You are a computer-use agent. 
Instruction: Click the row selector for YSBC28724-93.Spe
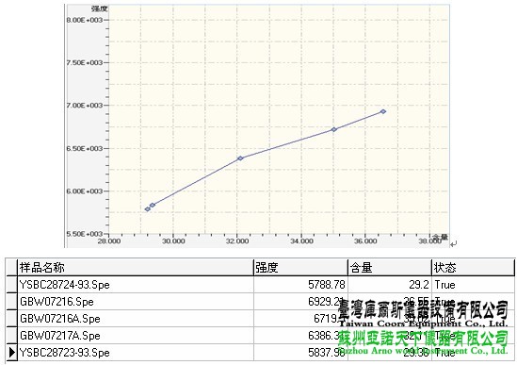point(12,285)
